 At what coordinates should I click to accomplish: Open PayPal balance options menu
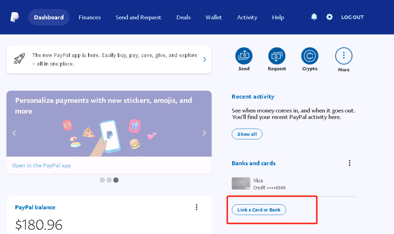197,207
